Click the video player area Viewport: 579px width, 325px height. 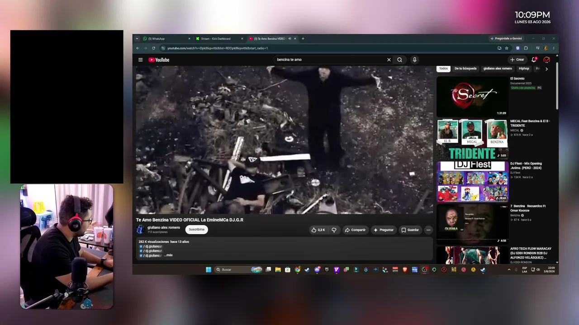[285, 140]
